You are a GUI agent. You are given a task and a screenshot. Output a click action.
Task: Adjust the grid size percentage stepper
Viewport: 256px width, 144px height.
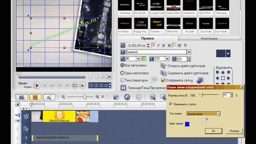pyautogui.click(x=231, y=95)
